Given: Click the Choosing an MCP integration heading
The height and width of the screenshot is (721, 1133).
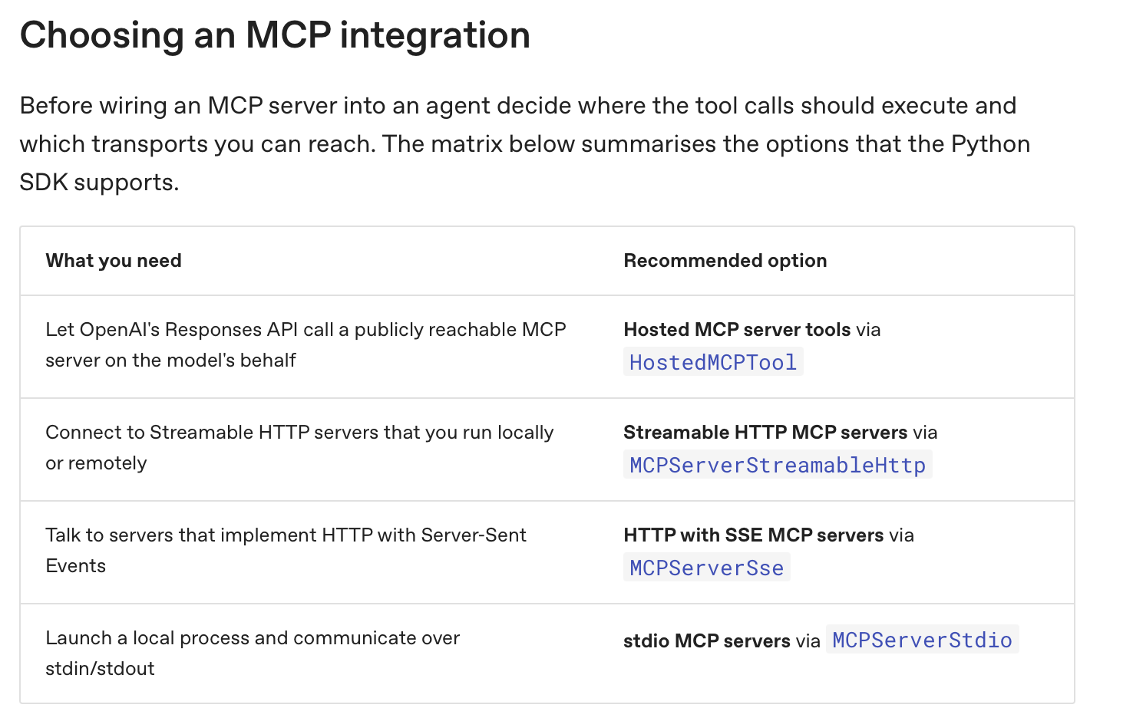Looking at the screenshot, I should coord(275,35).
